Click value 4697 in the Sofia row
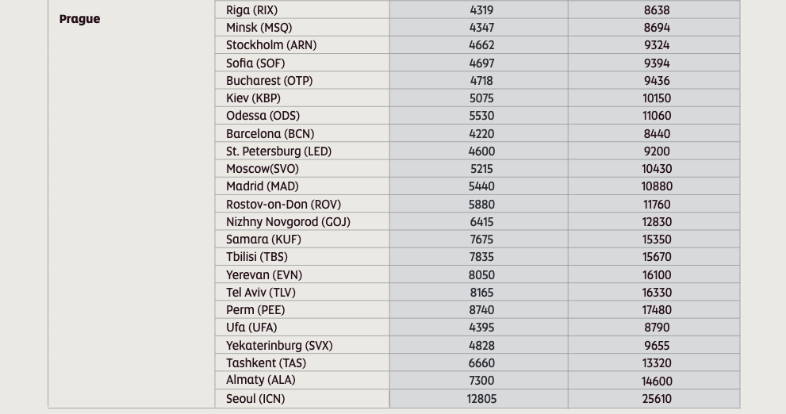Screen dimensions: 786x414 point(481,63)
